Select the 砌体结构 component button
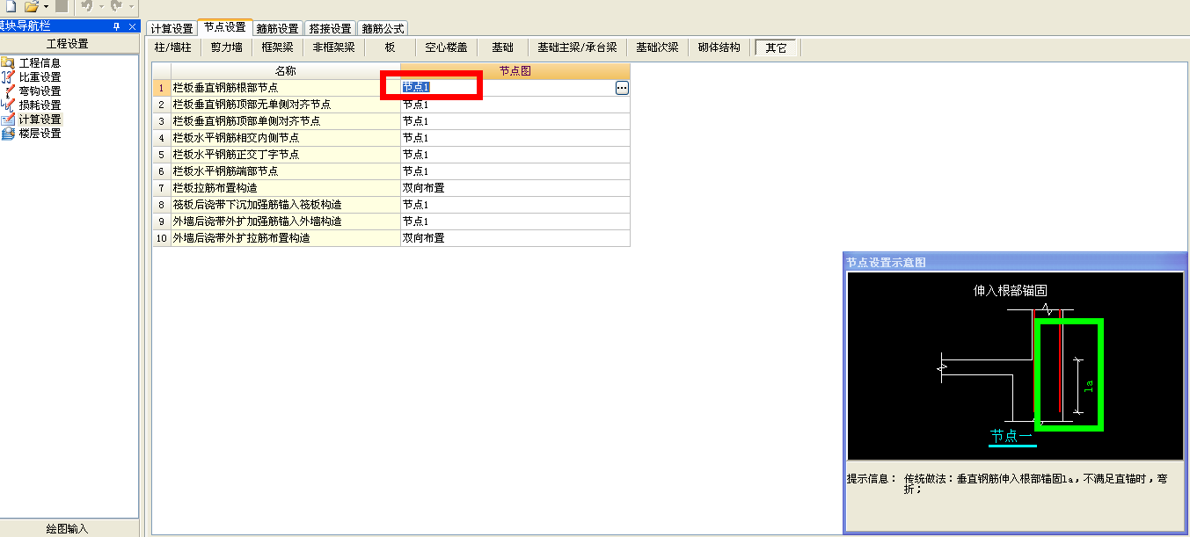 click(x=719, y=47)
